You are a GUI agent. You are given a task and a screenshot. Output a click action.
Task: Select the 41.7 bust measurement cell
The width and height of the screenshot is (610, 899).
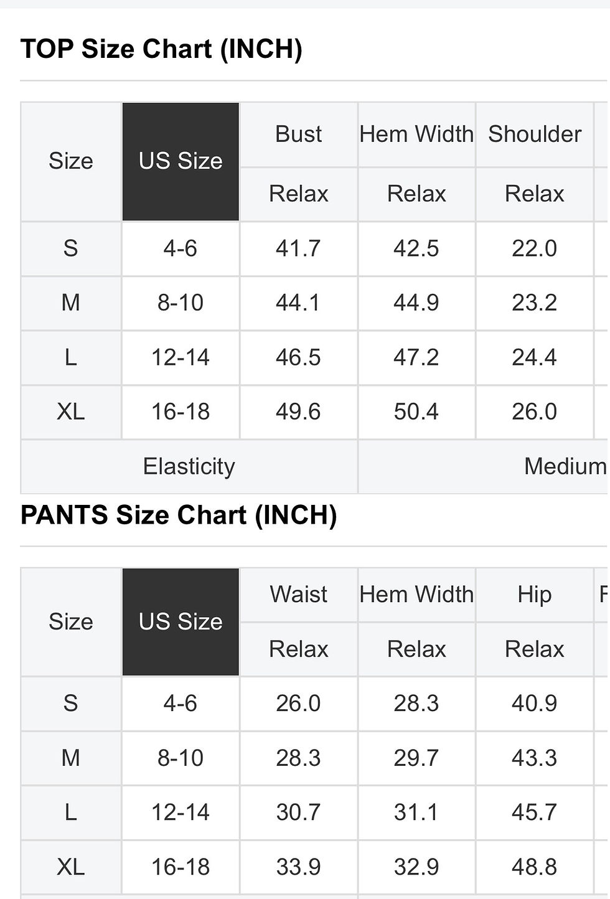(298, 248)
